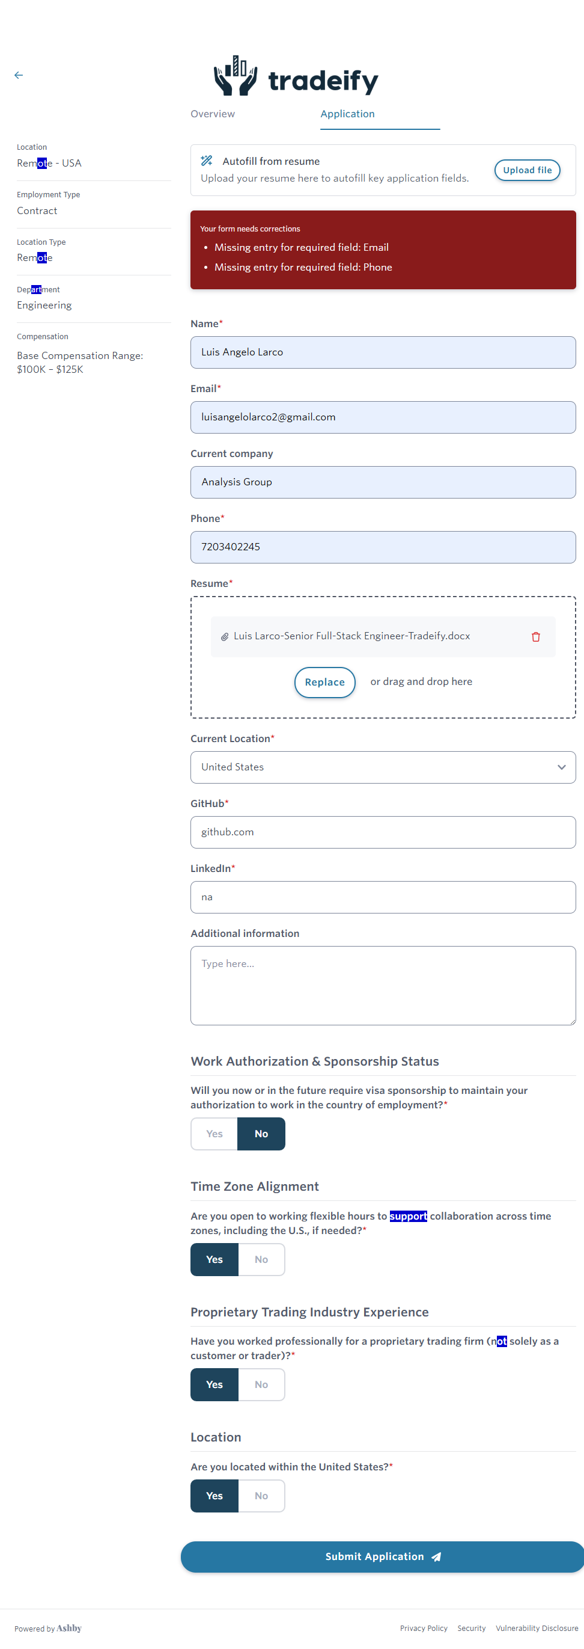Click into the GitHub input field
Viewport: 584px width, 1649px height.
click(x=383, y=832)
